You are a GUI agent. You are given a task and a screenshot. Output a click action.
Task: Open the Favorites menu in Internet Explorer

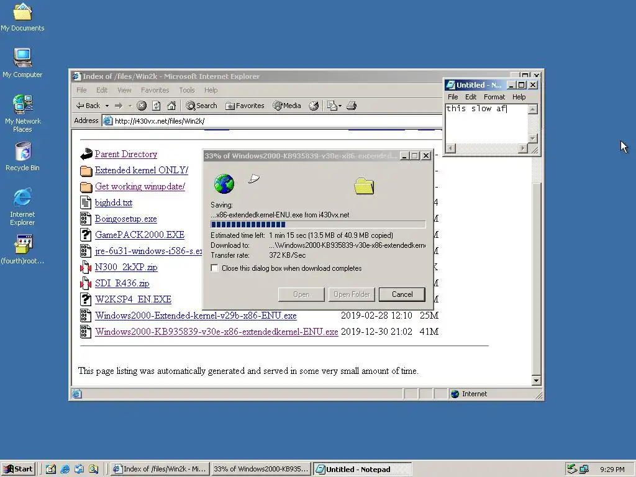(x=155, y=90)
